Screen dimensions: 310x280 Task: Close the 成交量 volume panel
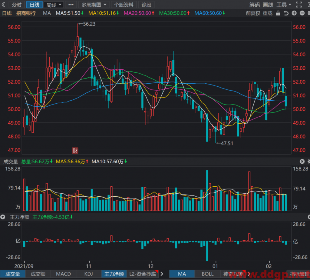click(302, 162)
